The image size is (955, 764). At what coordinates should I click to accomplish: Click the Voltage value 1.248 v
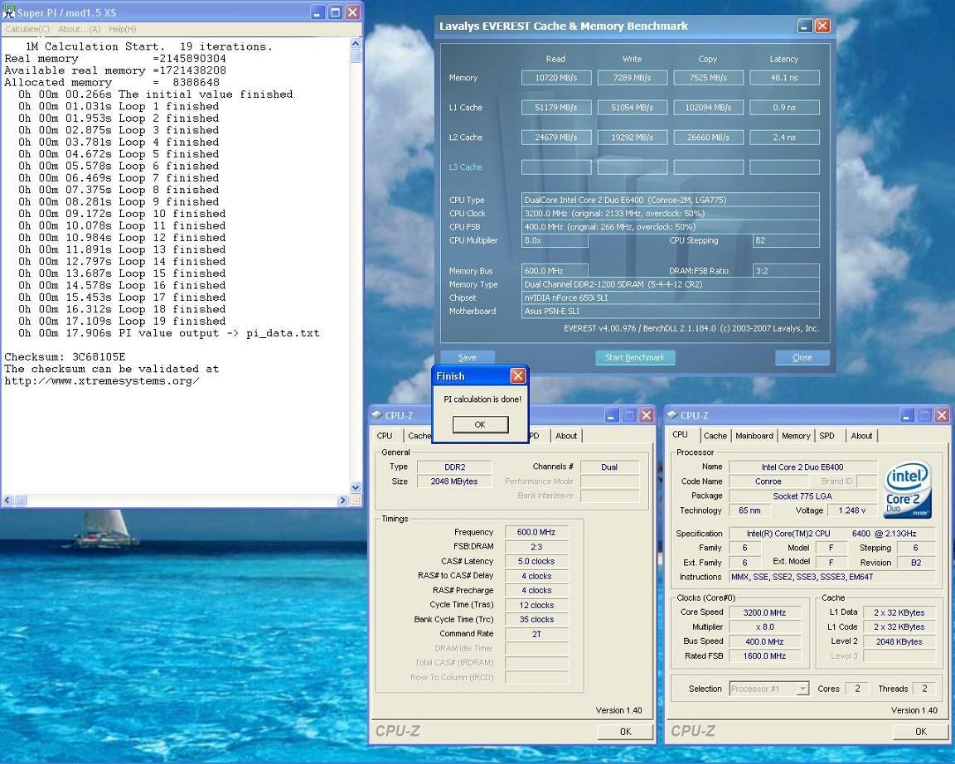click(x=852, y=510)
